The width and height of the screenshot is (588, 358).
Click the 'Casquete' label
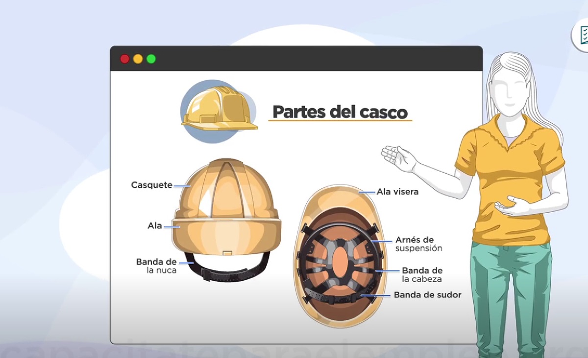[151, 185]
